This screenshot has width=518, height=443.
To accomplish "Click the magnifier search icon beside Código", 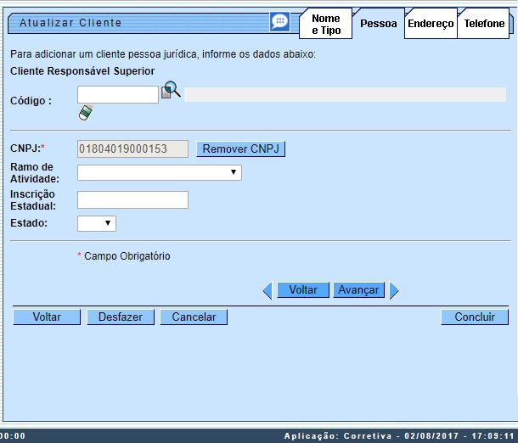I will coord(171,91).
